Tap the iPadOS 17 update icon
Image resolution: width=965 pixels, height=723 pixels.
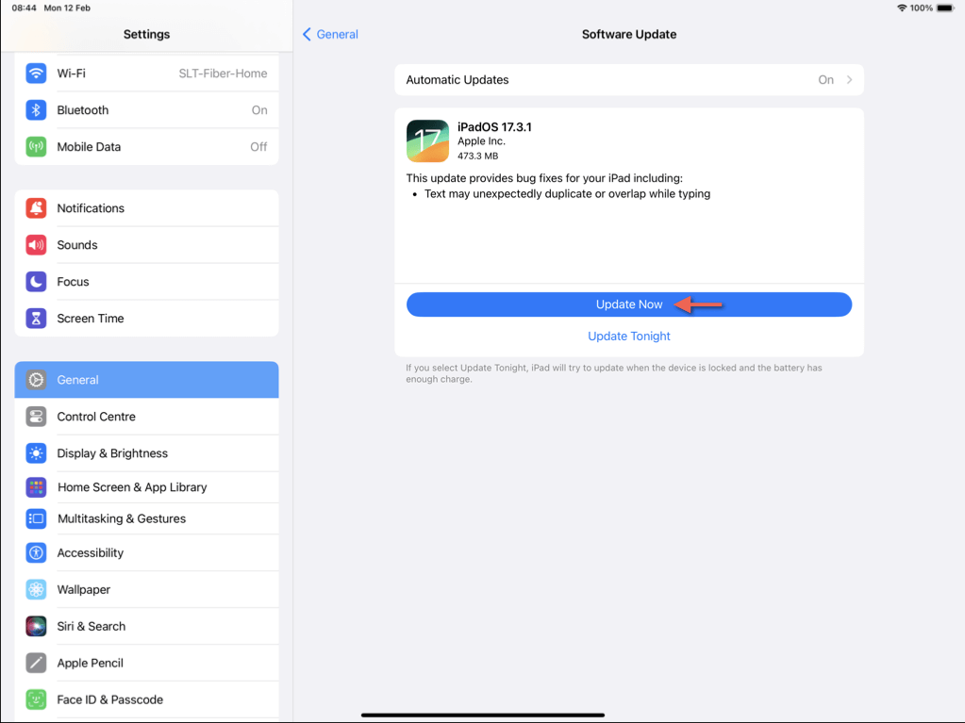[427, 141]
